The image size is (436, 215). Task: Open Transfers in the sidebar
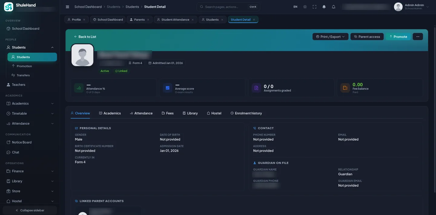(x=32, y=75)
